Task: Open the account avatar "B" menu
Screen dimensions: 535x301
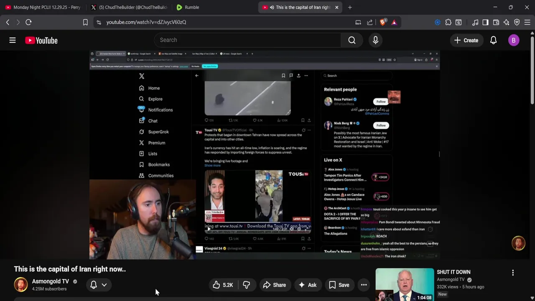Action: (514, 40)
